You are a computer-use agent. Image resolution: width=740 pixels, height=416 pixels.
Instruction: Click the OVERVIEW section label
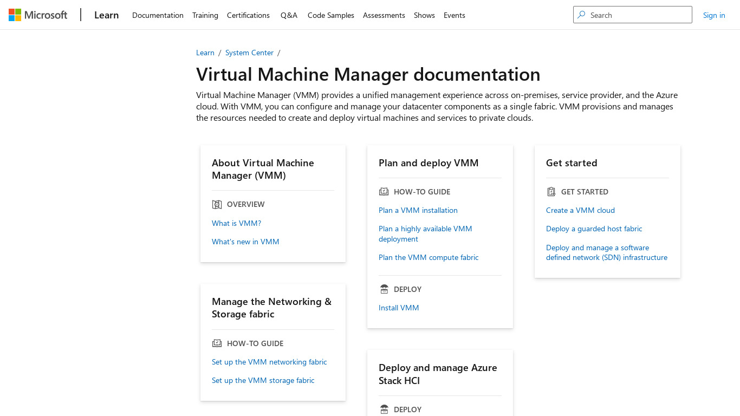point(246,204)
